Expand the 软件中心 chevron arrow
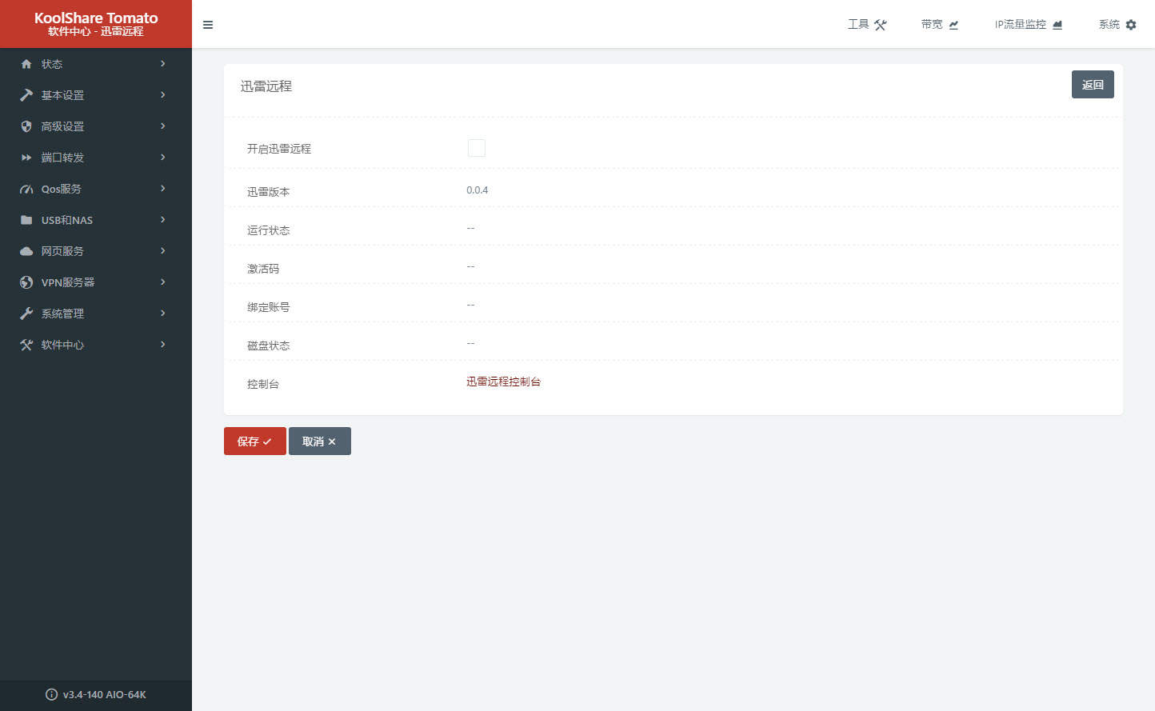The image size is (1155, 711). (x=163, y=344)
